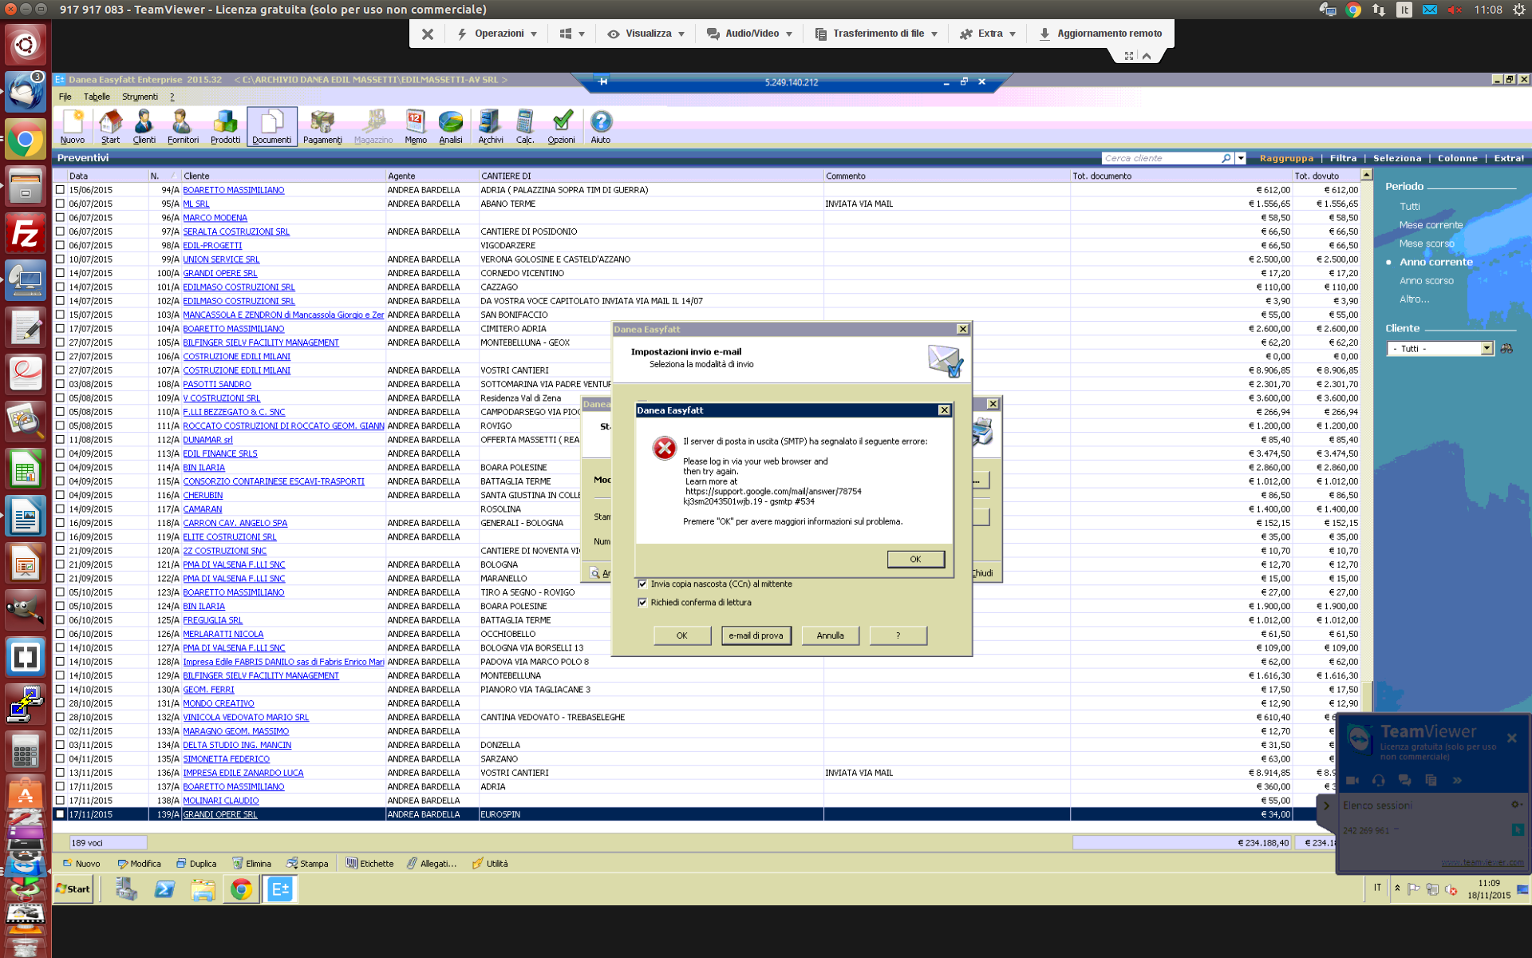Image resolution: width=1532 pixels, height=958 pixels.
Task: Open the Fornitori section
Action: click(183, 127)
